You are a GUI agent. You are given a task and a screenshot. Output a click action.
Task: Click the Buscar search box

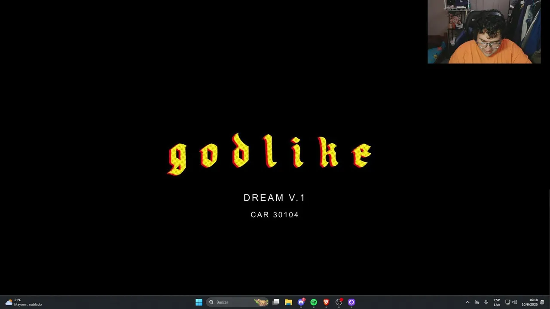tap(238, 302)
